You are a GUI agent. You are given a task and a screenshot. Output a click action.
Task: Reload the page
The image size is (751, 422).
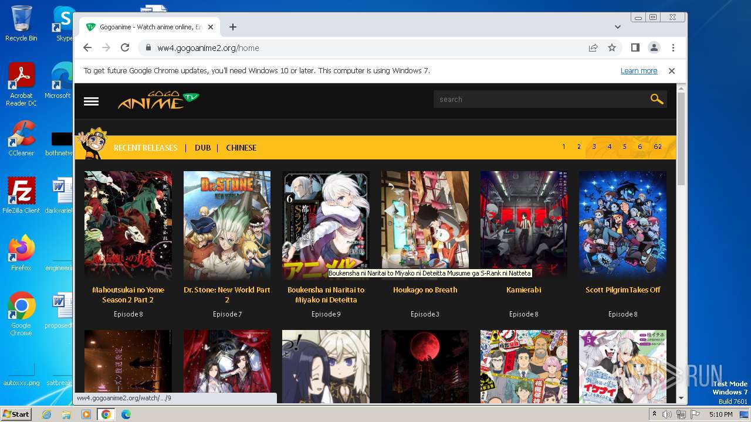coord(125,47)
